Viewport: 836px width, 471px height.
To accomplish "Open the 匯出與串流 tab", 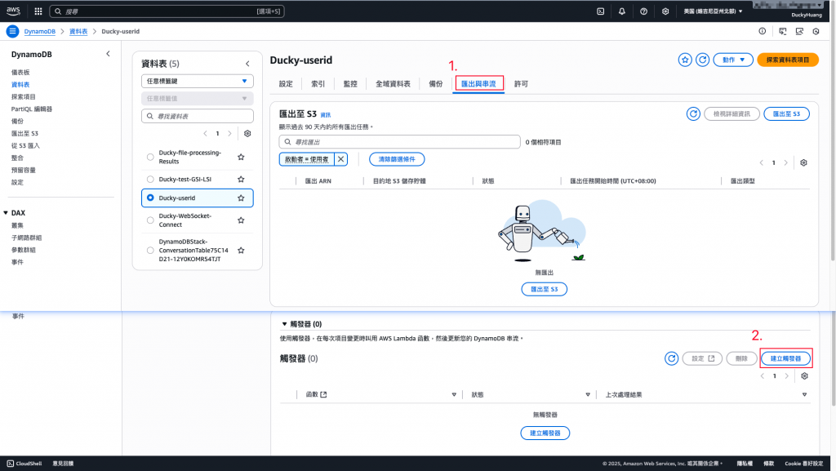I will tap(478, 83).
